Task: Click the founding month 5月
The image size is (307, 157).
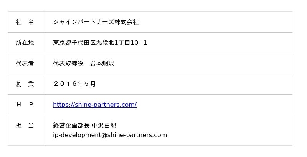Action: 90,84
